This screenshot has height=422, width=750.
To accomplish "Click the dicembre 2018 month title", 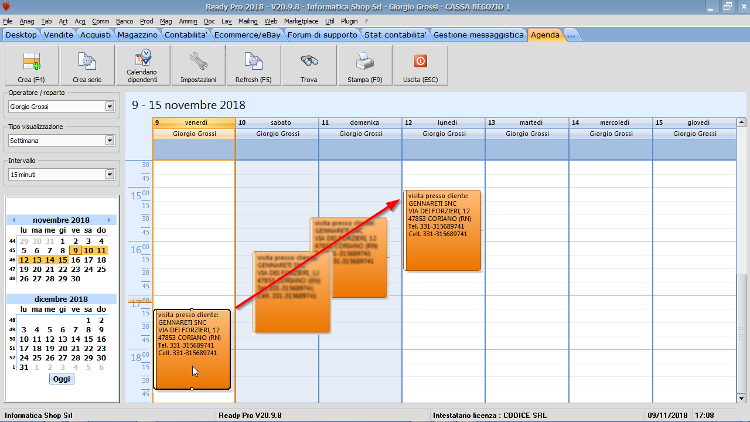I will pyautogui.click(x=62, y=299).
